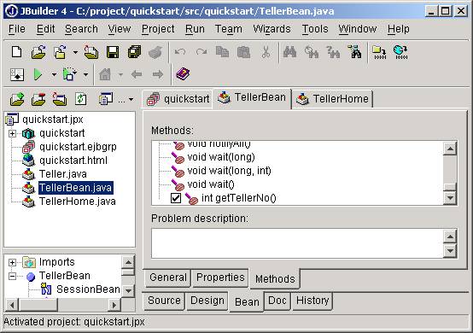Click the Open file toolbar icon

pyautogui.click(x=38, y=52)
